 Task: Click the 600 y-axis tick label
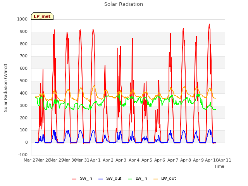24,69
